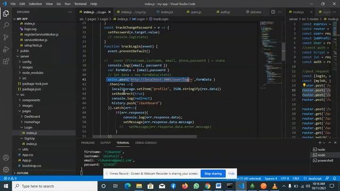The width and height of the screenshot is (340, 191).
Task: Open the Accounts menu icon
Action: point(6,158)
